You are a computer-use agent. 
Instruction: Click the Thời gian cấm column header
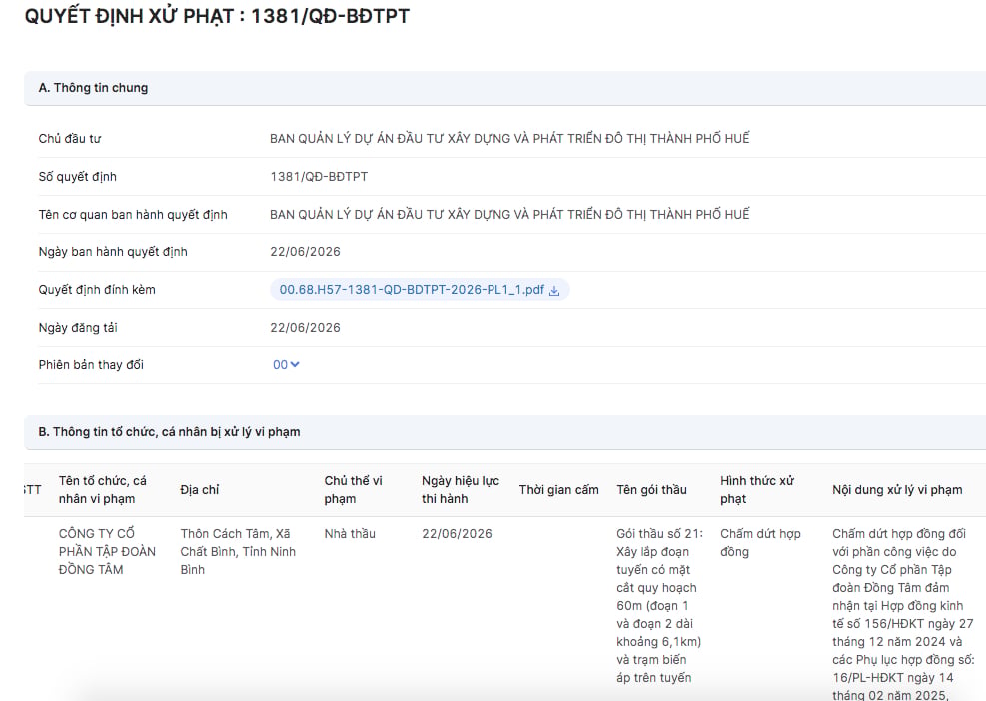click(559, 489)
